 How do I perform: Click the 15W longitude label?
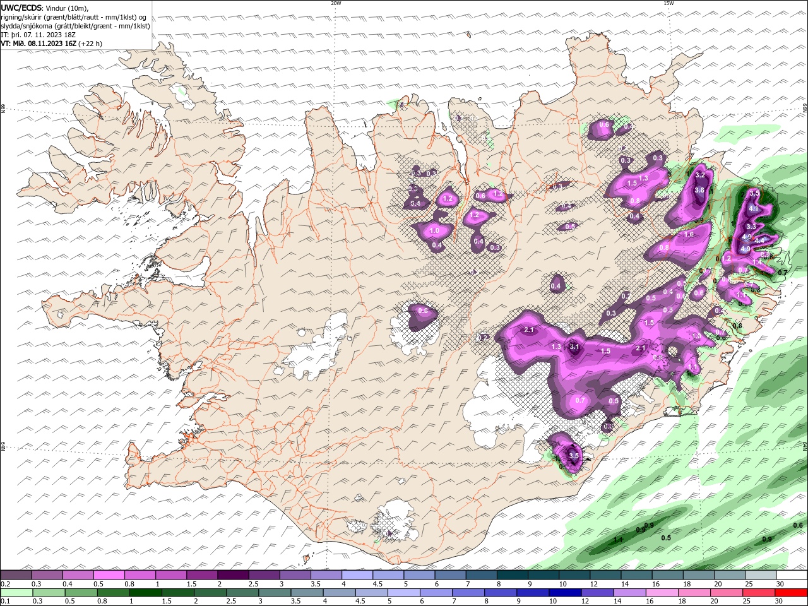668,3
